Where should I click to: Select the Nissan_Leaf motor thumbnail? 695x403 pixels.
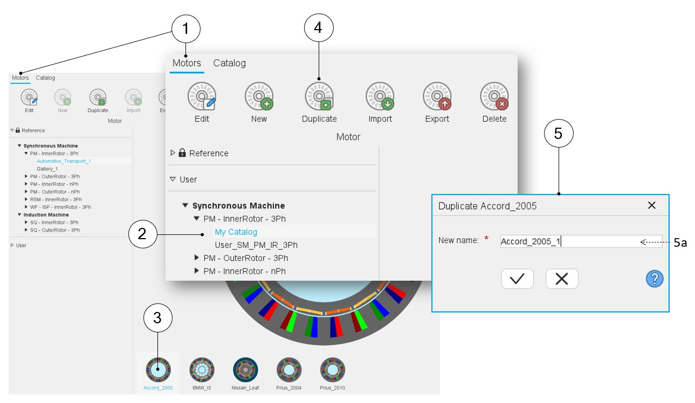[x=245, y=370]
